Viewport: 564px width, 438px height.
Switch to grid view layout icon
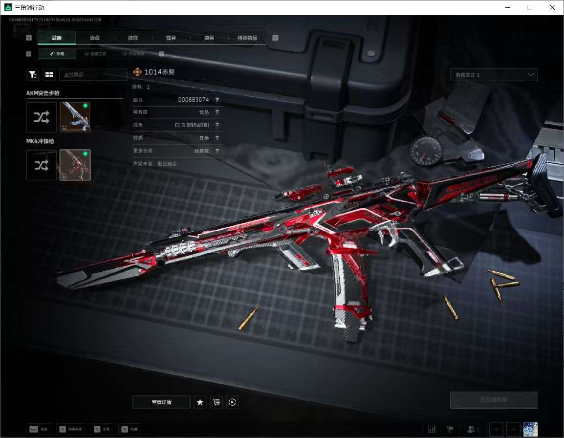(49, 74)
